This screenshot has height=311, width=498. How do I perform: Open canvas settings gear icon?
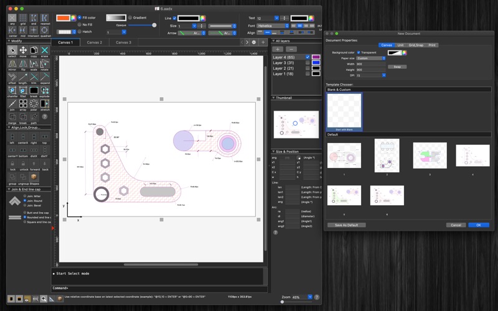(254, 42)
